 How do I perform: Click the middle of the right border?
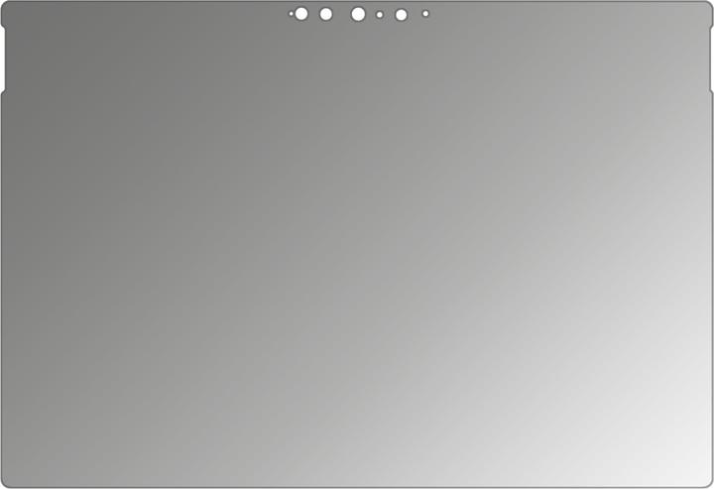point(712,288)
